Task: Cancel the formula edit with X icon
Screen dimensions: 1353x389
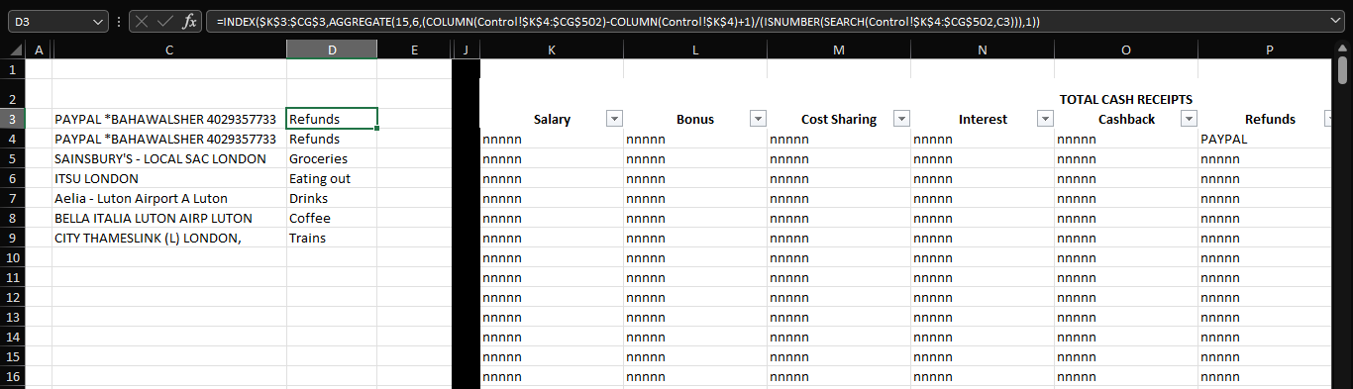Action: point(144,21)
